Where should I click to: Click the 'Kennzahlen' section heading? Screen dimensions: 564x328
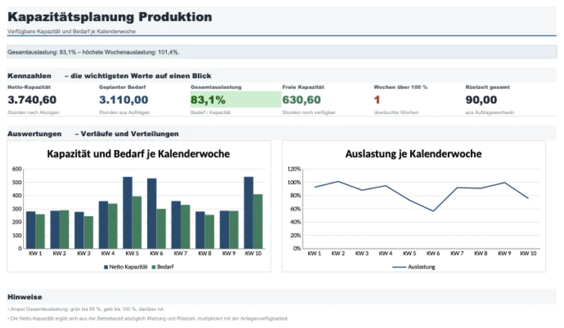29,76
